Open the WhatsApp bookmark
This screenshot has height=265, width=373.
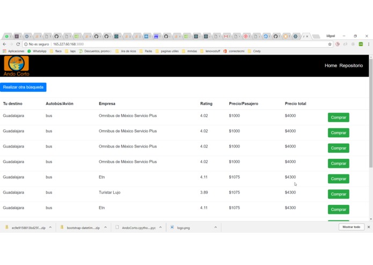pyautogui.click(x=37, y=51)
